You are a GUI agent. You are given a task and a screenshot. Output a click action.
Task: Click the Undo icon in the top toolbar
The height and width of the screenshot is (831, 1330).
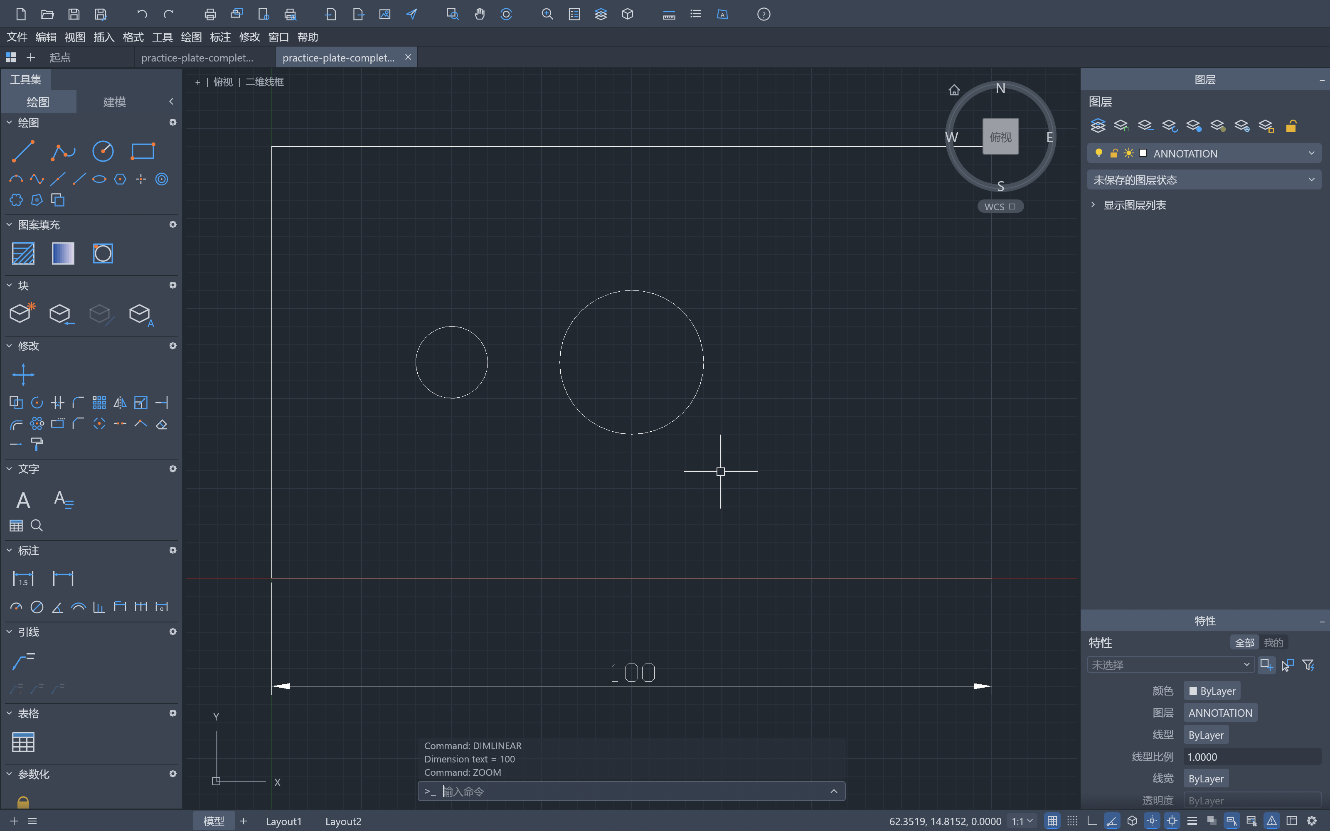pyautogui.click(x=142, y=14)
